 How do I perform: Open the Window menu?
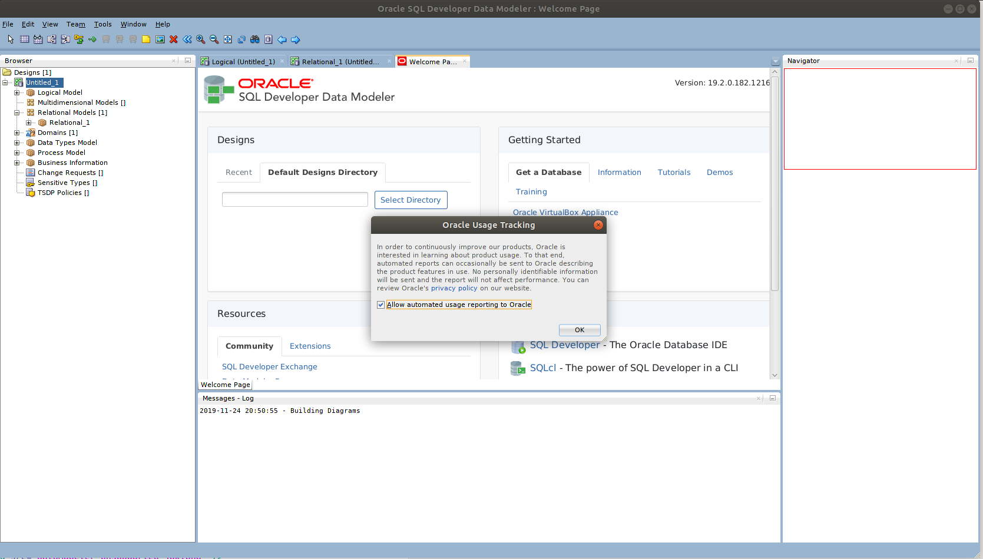pos(133,24)
